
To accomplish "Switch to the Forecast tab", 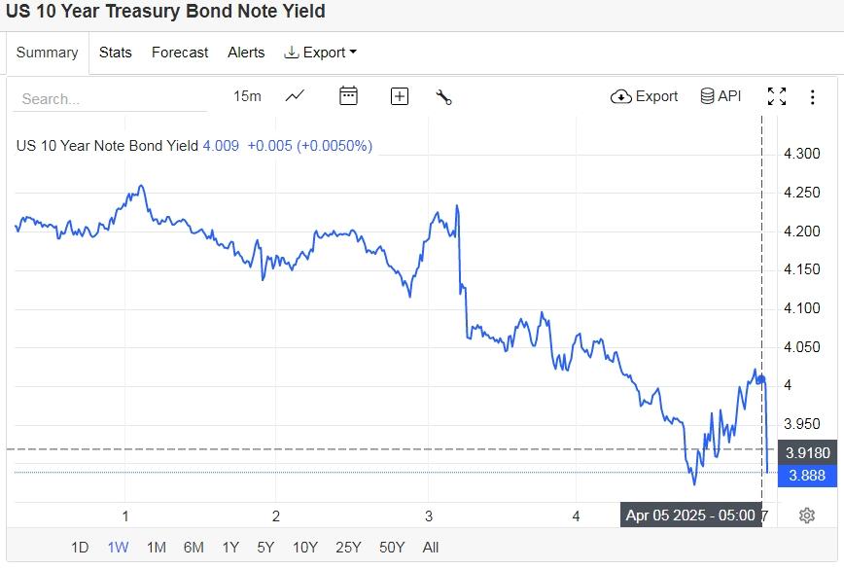I will coord(180,53).
